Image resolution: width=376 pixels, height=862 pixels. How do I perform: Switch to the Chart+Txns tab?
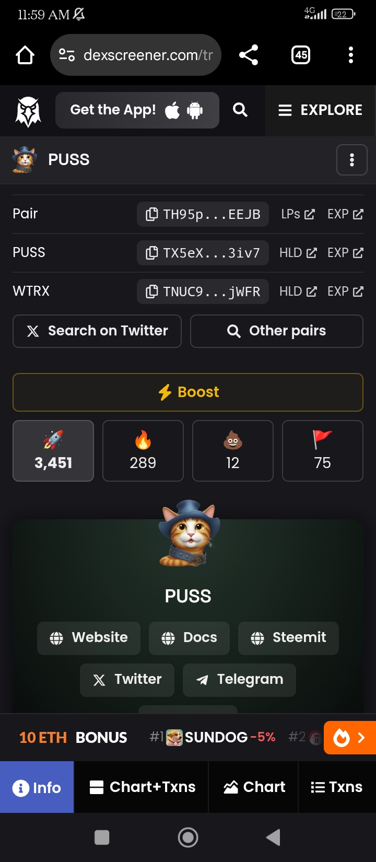pyautogui.click(x=142, y=787)
